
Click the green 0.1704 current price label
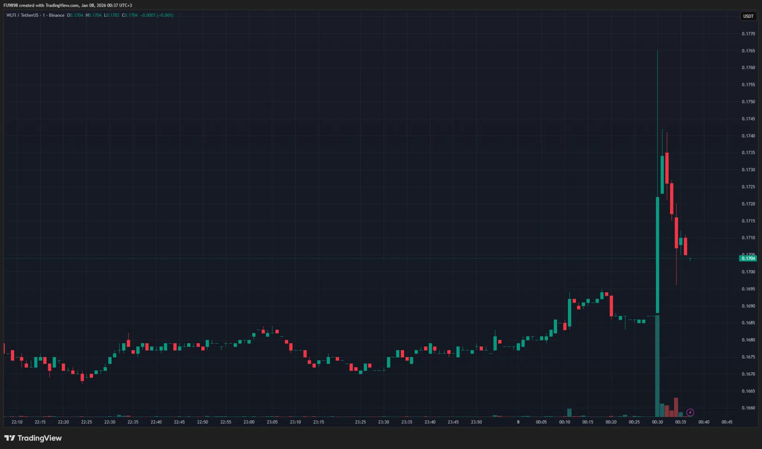pos(748,258)
